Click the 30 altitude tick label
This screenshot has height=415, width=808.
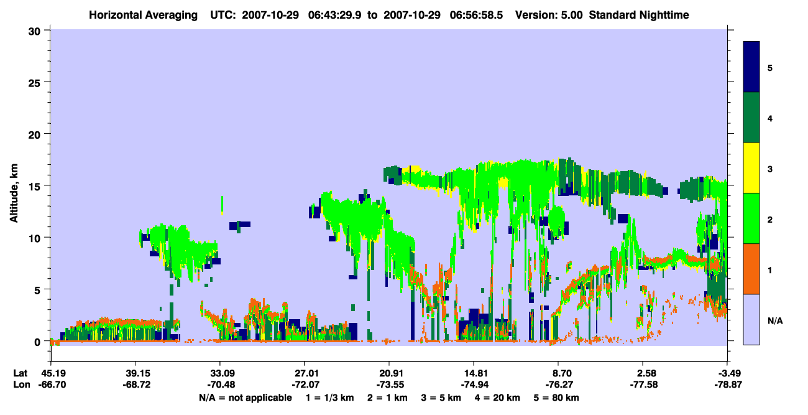tap(36, 30)
